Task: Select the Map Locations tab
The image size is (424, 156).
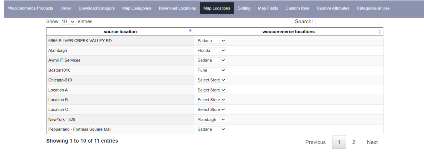Action: click(217, 8)
